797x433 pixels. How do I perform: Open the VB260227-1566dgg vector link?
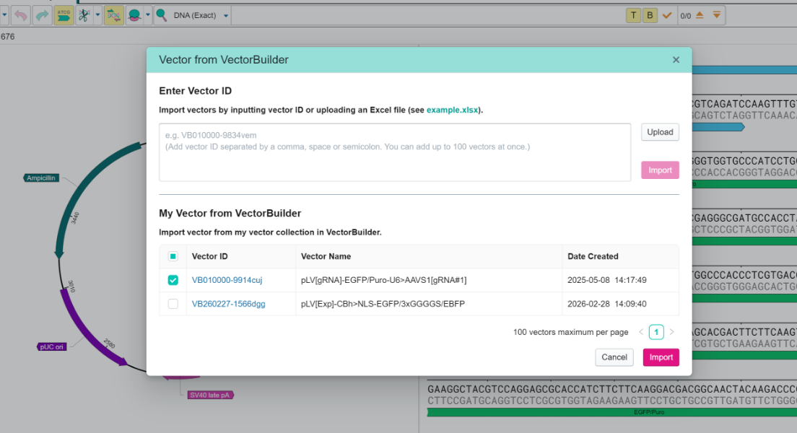(228, 304)
